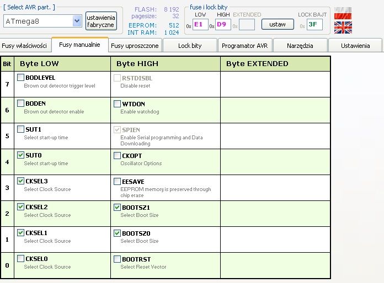384x283 pixels.
Task: Check the CKSEL0 checkbox
Action: point(20,259)
